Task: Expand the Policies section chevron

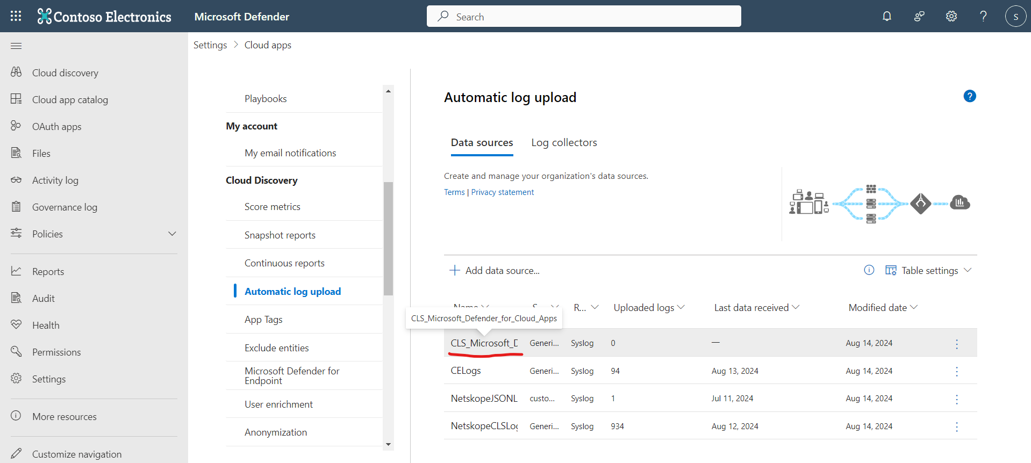Action: pos(172,234)
